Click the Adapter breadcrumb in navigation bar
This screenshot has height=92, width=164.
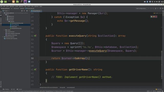pyautogui.click(x=22, y=8)
